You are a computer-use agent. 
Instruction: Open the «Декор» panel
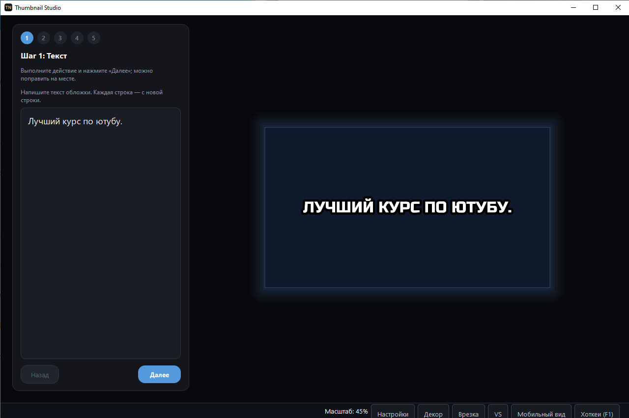coord(433,412)
